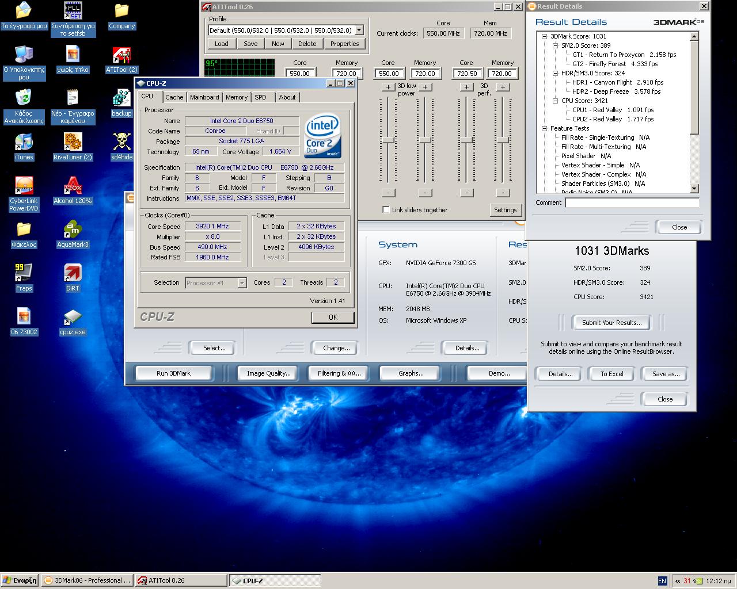The width and height of the screenshot is (737, 589).
Task: Open the untitled image file icon
Action: [x=73, y=60]
